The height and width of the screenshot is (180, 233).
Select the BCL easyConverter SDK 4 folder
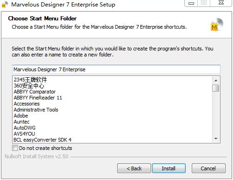43,140
